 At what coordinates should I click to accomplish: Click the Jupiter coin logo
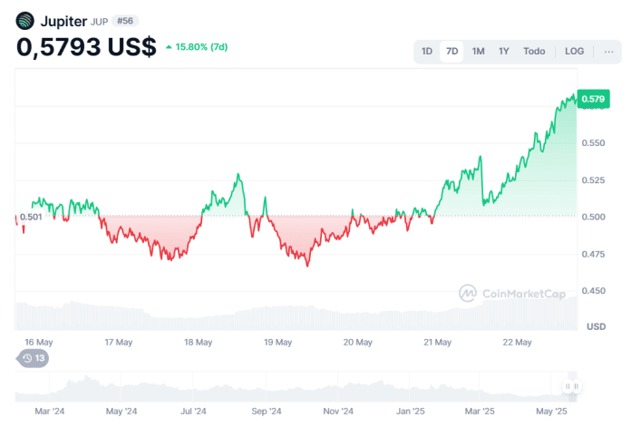[x=25, y=20]
